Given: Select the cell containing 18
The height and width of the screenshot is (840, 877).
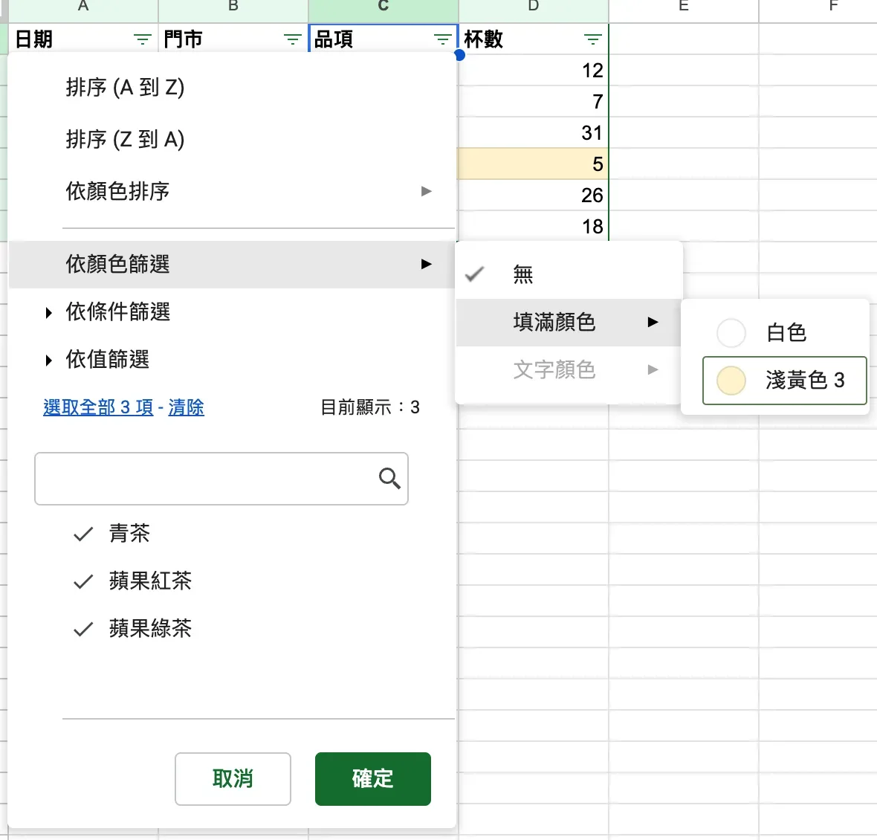Looking at the screenshot, I should pyautogui.click(x=533, y=226).
